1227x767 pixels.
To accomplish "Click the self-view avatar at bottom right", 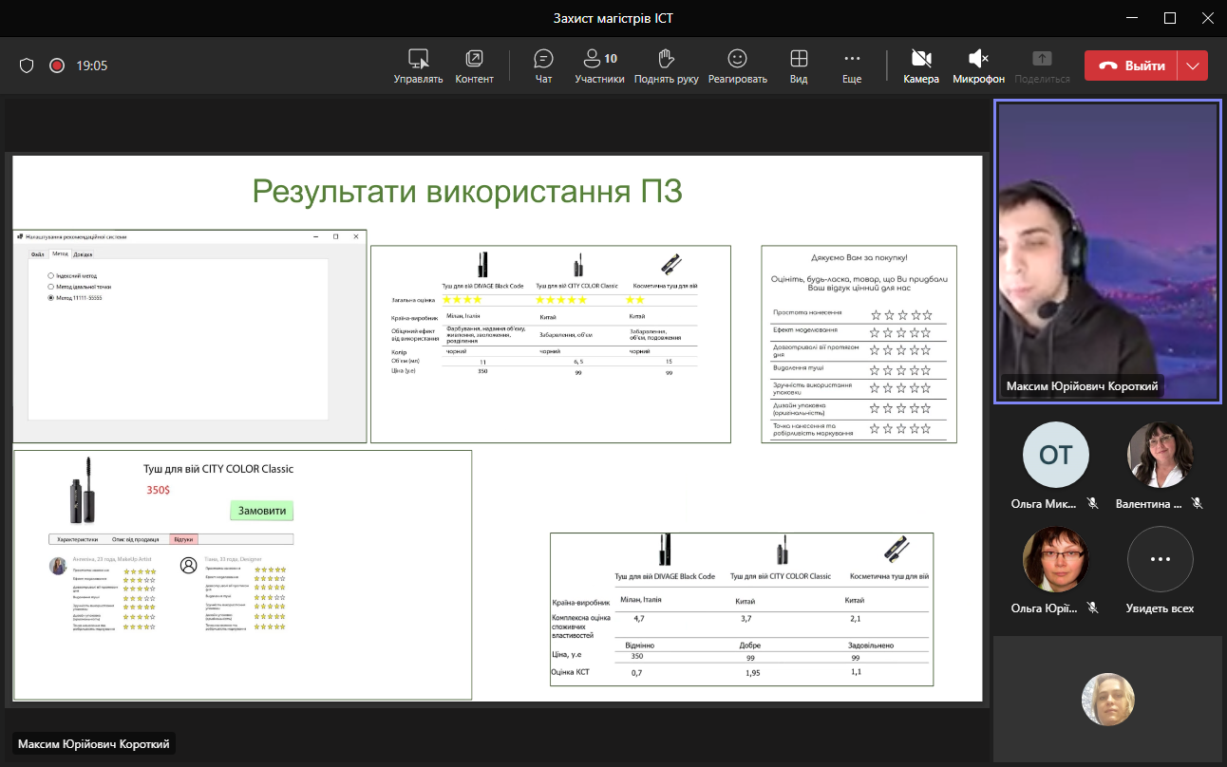I will click(x=1107, y=699).
